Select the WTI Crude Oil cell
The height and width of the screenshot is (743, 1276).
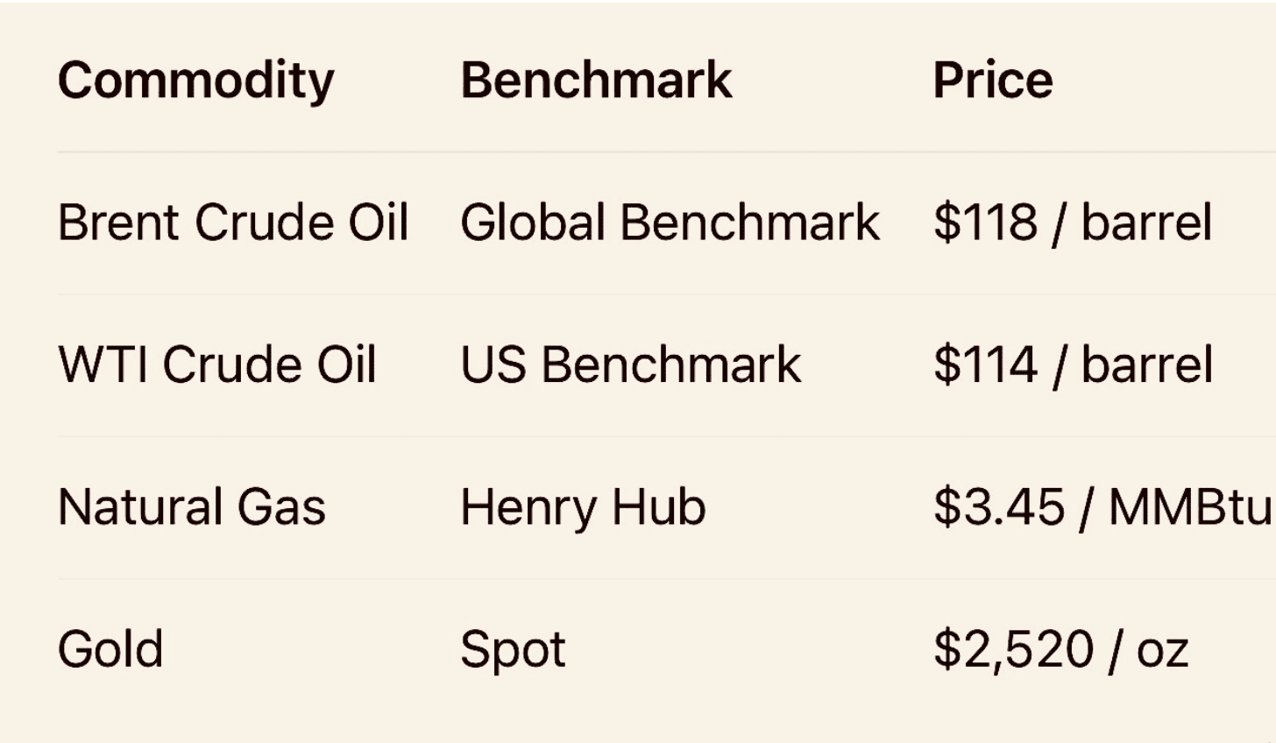[x=217, y=364]
